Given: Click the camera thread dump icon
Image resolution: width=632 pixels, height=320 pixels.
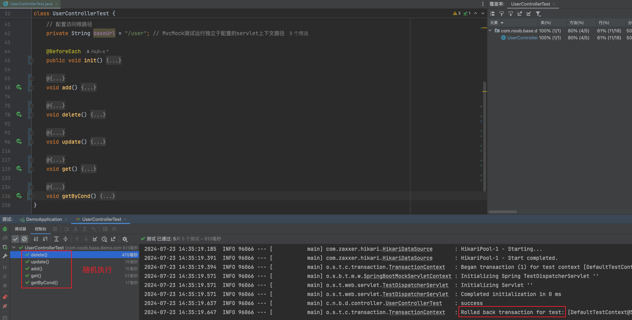Looking at the screenshot, I should tap(5, 317).
